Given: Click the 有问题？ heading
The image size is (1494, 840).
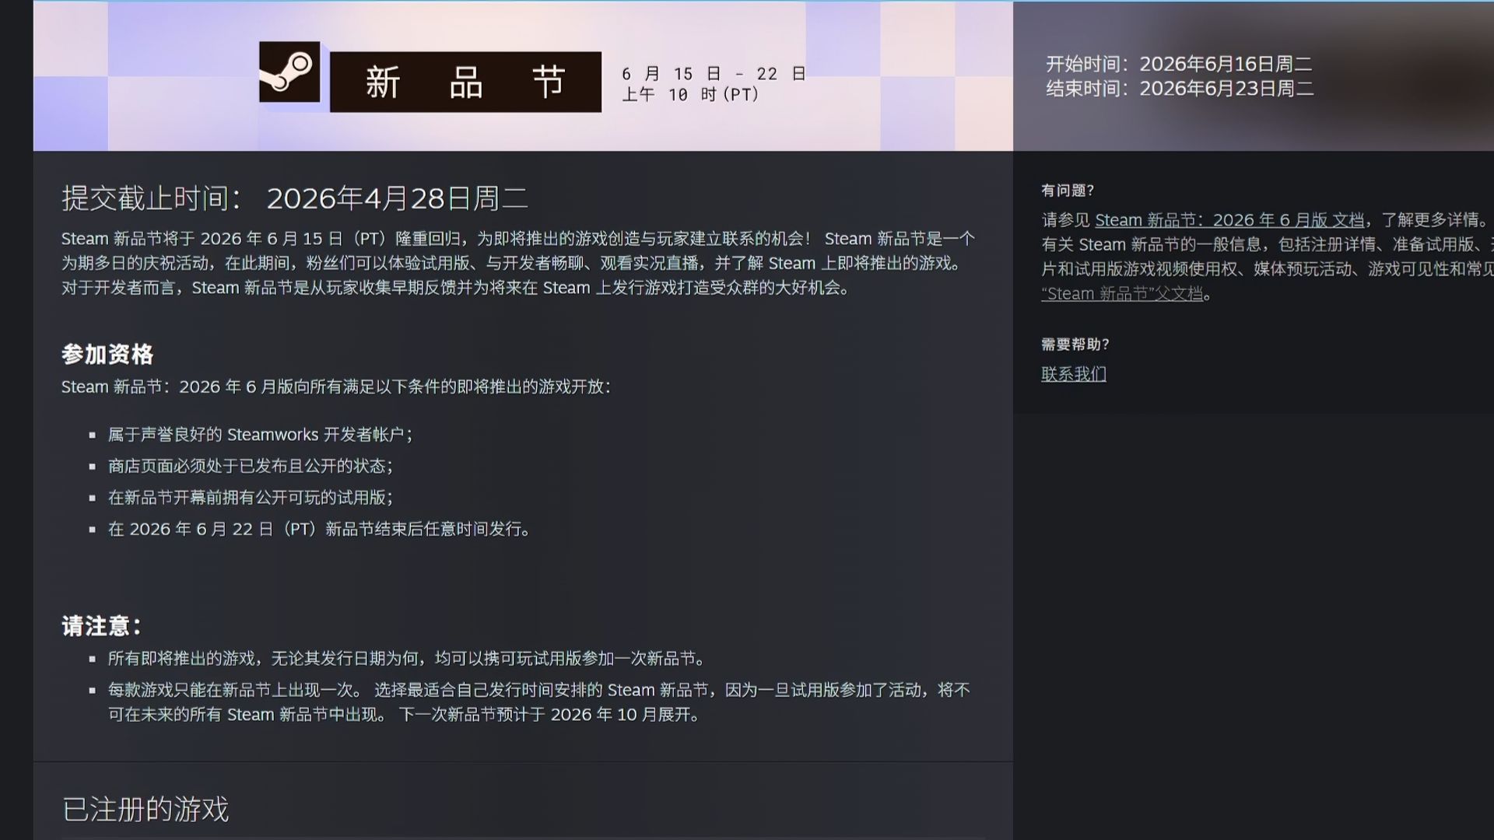Looking at the screenshot, I should (1068, 191).
